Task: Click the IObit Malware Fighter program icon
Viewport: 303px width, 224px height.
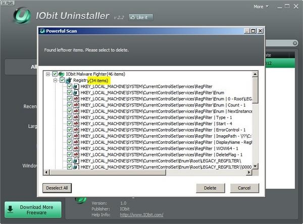Action: coord(61,74)
